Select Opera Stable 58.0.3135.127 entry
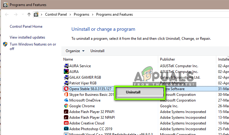 click(x=90, y=89)
